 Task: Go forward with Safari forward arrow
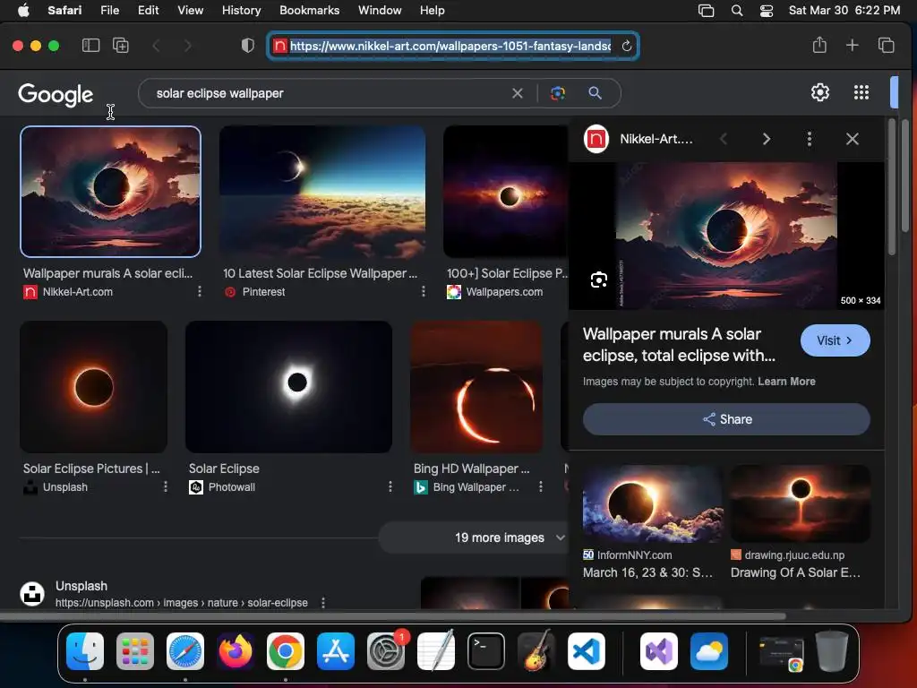(x=187, y=46)
